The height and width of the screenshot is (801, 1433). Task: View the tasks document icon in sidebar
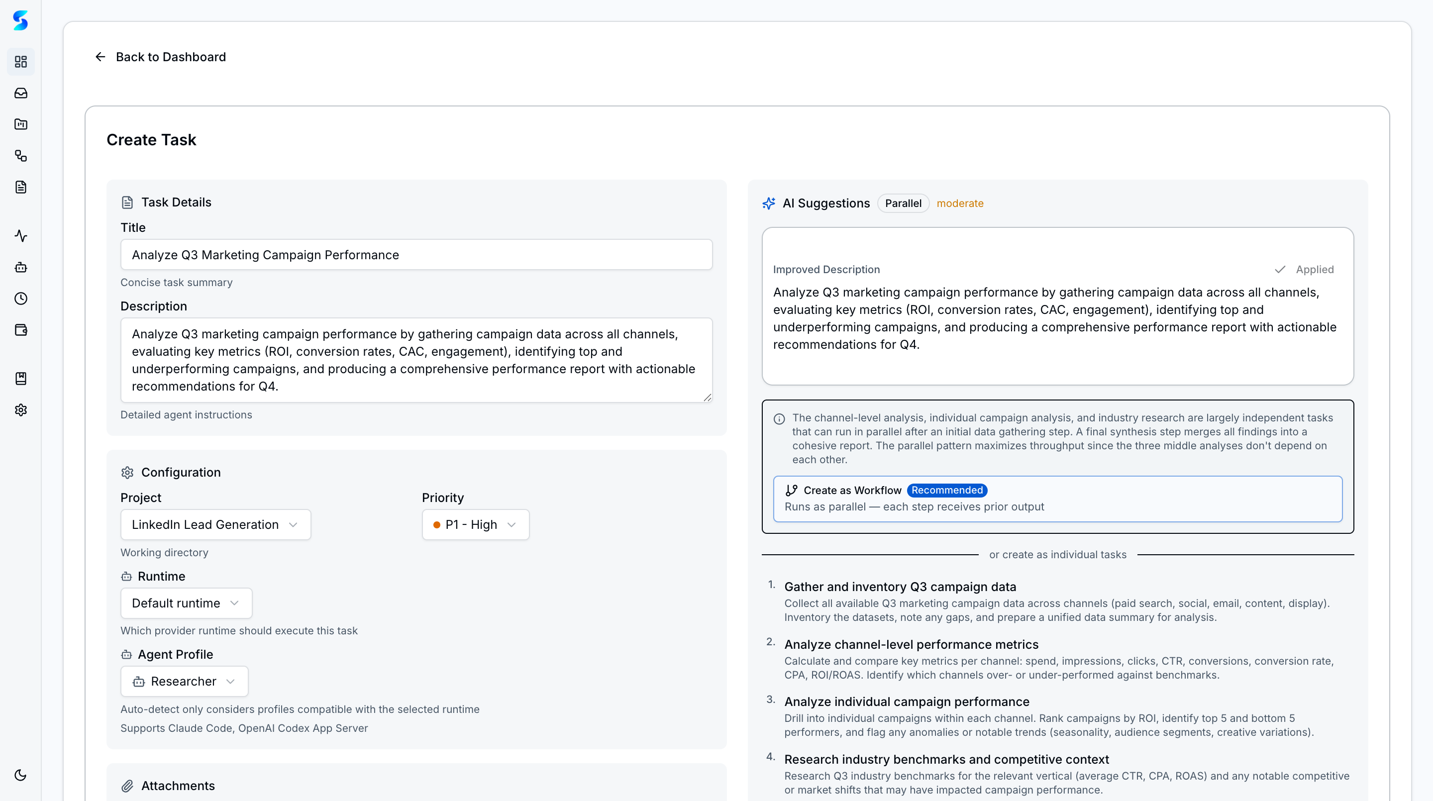coord(20,187)
